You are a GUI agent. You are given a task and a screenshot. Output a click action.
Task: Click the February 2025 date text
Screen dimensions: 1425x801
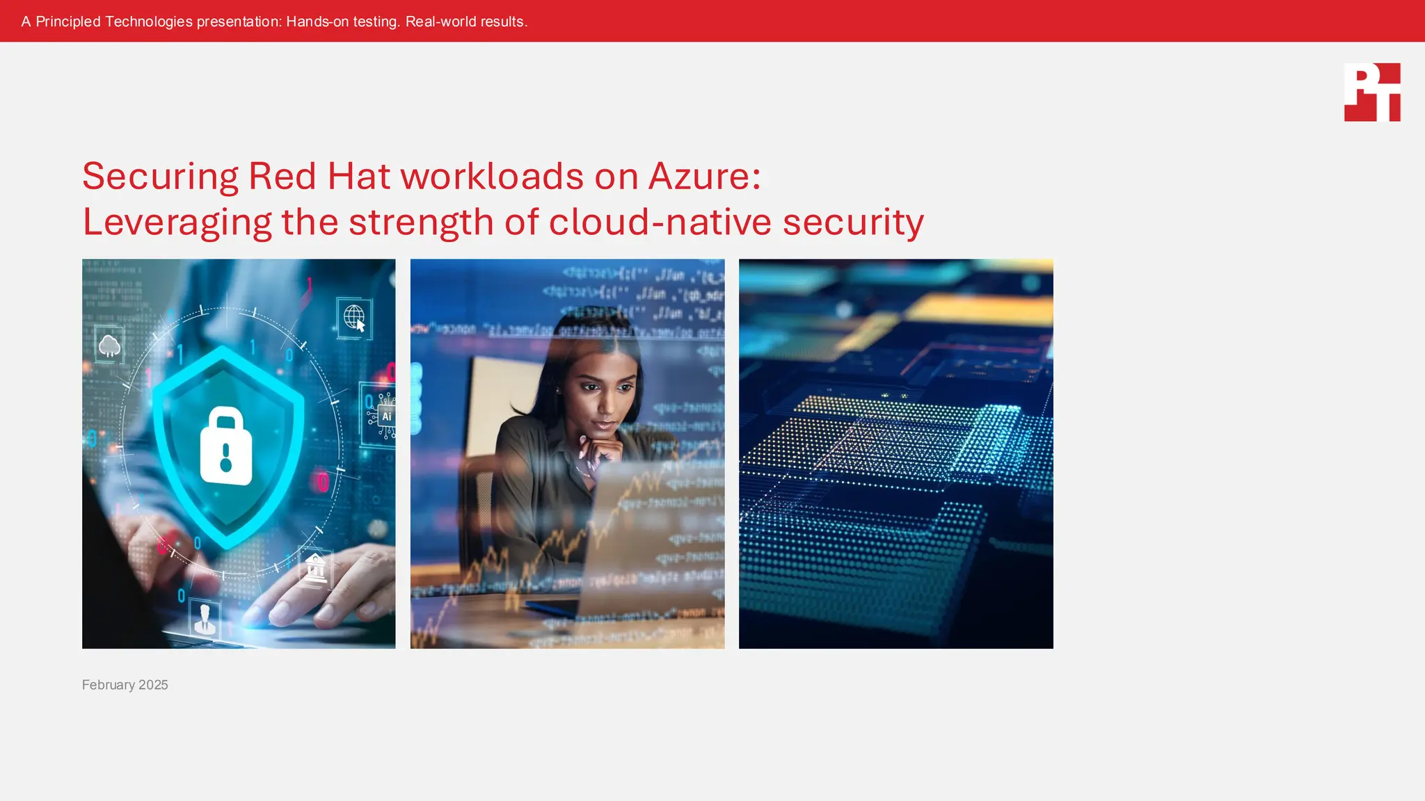[125, 685]
